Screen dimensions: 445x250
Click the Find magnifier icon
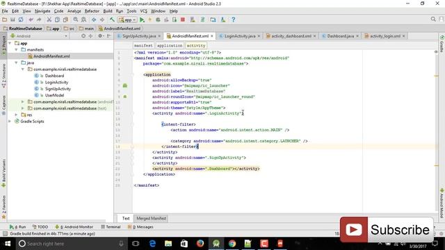[x=76, y=19]
